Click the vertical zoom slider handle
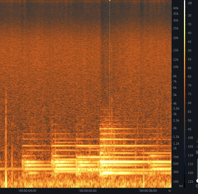This screenshot has width=198, height=194. coord(197,181)
